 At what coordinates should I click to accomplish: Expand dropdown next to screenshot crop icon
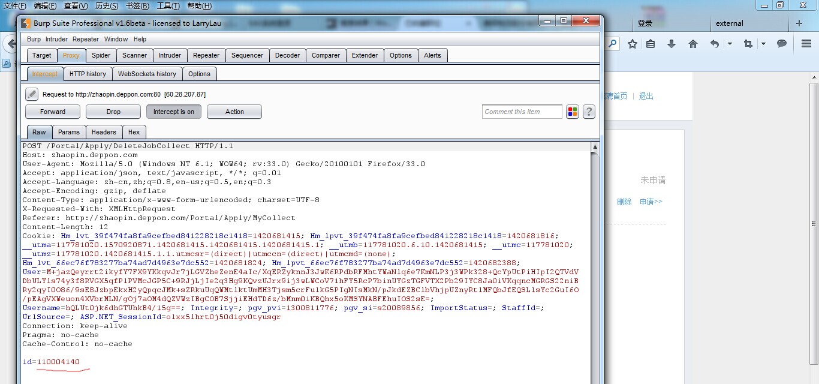coord(763,44)
